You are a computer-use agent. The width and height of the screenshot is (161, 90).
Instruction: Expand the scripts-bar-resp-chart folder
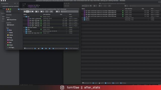point(24,33)
